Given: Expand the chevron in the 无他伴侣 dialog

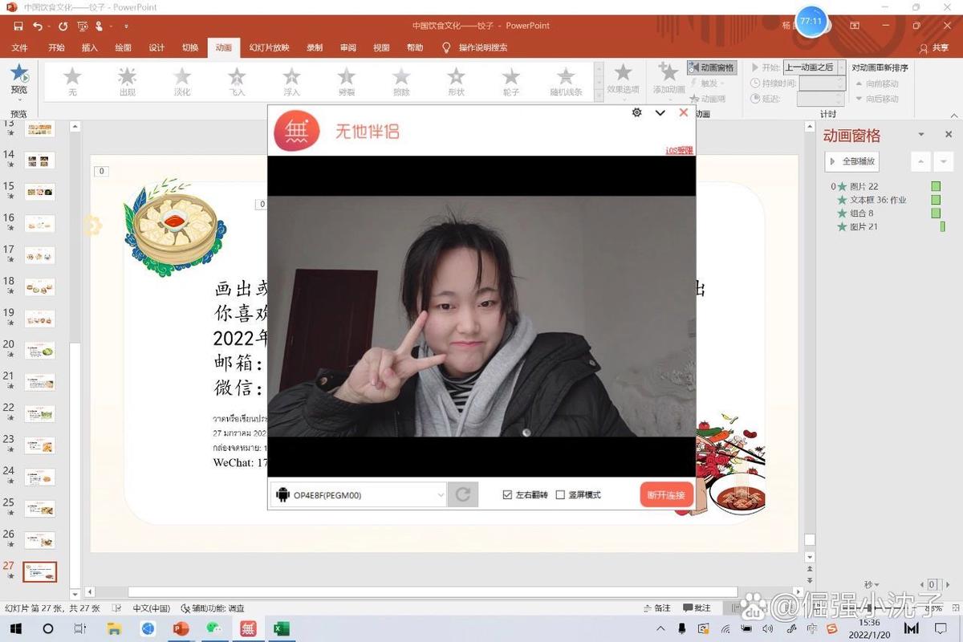Looking at the screenshot, I should tap(660, 112).
